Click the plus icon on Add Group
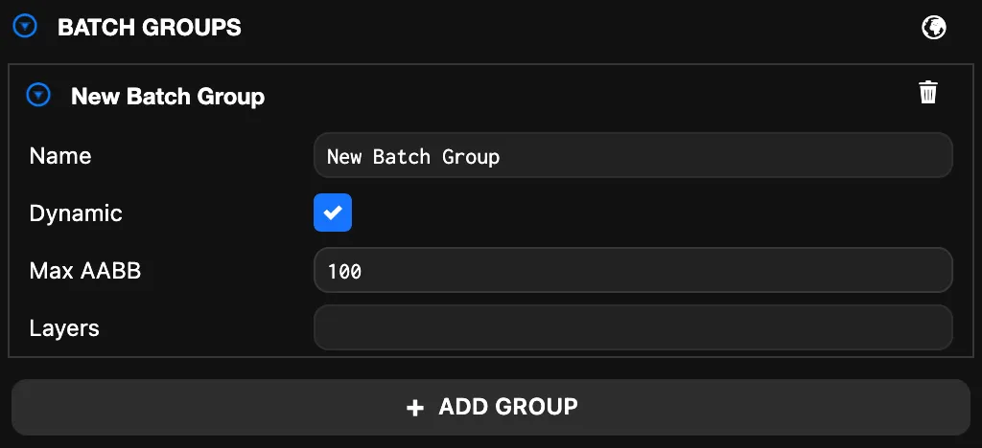Screen dimensions: 982x448 coord(414,408)
